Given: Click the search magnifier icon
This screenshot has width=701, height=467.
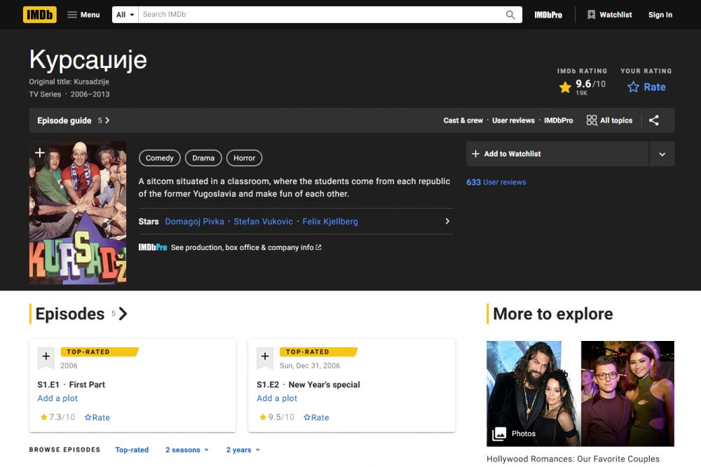Looking at the screenshot, I should [x=510, y=15].
